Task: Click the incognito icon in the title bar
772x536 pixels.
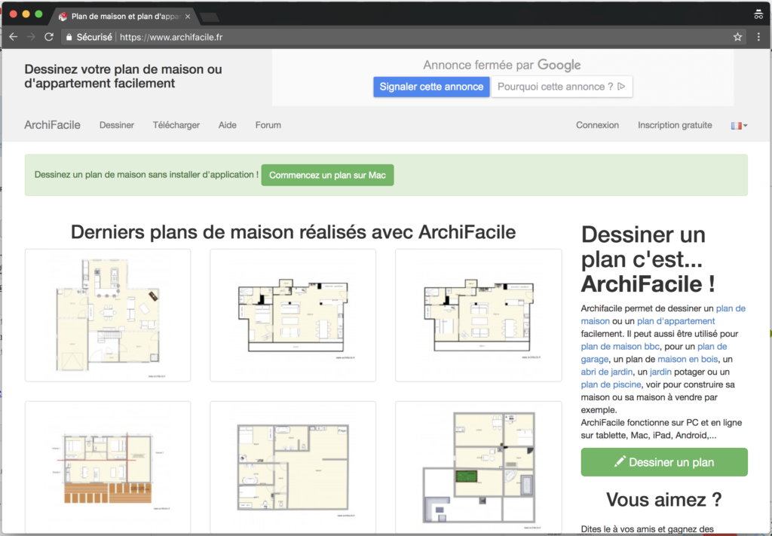Action: pyautogui.click(x=758, y=14)
